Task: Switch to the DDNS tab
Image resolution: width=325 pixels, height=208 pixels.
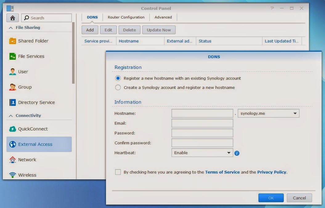Action: (92, 17)
